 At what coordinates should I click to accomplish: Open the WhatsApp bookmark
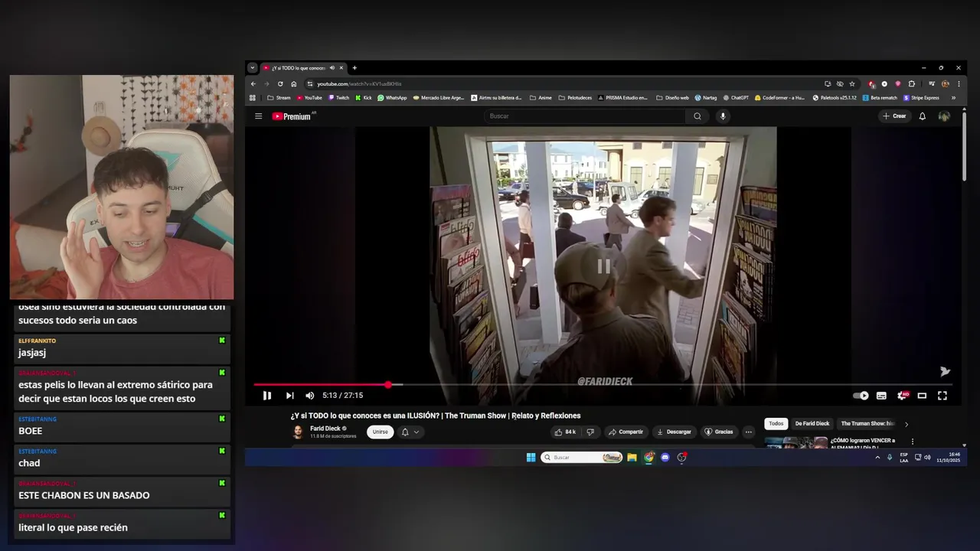point(392,98)
